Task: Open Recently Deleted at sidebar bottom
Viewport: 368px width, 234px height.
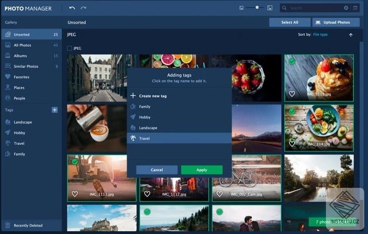Action: click(31, 225)
